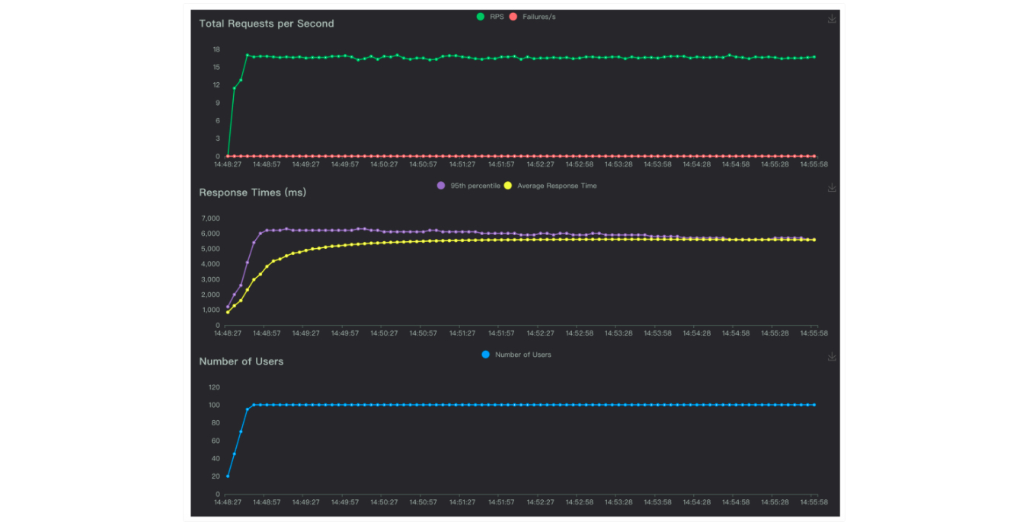Click the 60 label on the Users axis
The width and height of the screenshot is (1010, 522).
point(216,441)
